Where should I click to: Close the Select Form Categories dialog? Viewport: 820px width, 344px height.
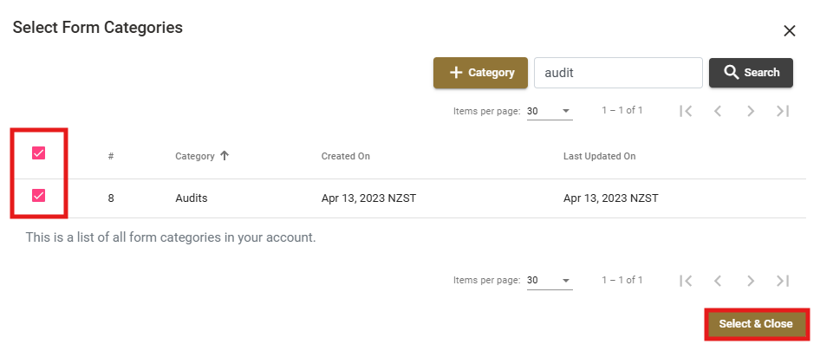789,31
